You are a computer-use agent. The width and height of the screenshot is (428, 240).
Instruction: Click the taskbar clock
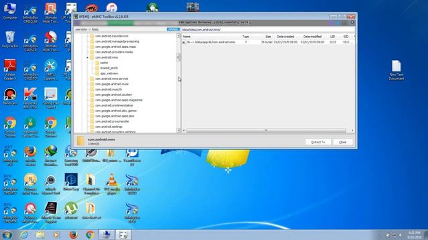[415, 235]
